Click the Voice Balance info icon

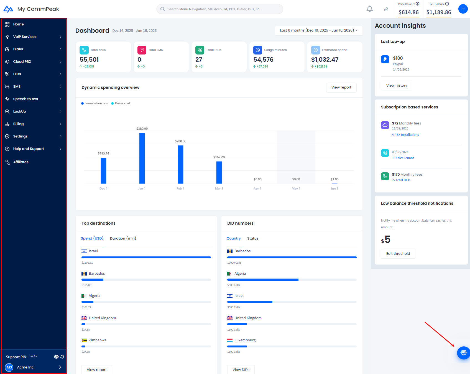(x=418, y=4)
